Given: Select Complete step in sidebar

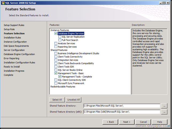Looking at the screenshot, I should click(9, 75).
